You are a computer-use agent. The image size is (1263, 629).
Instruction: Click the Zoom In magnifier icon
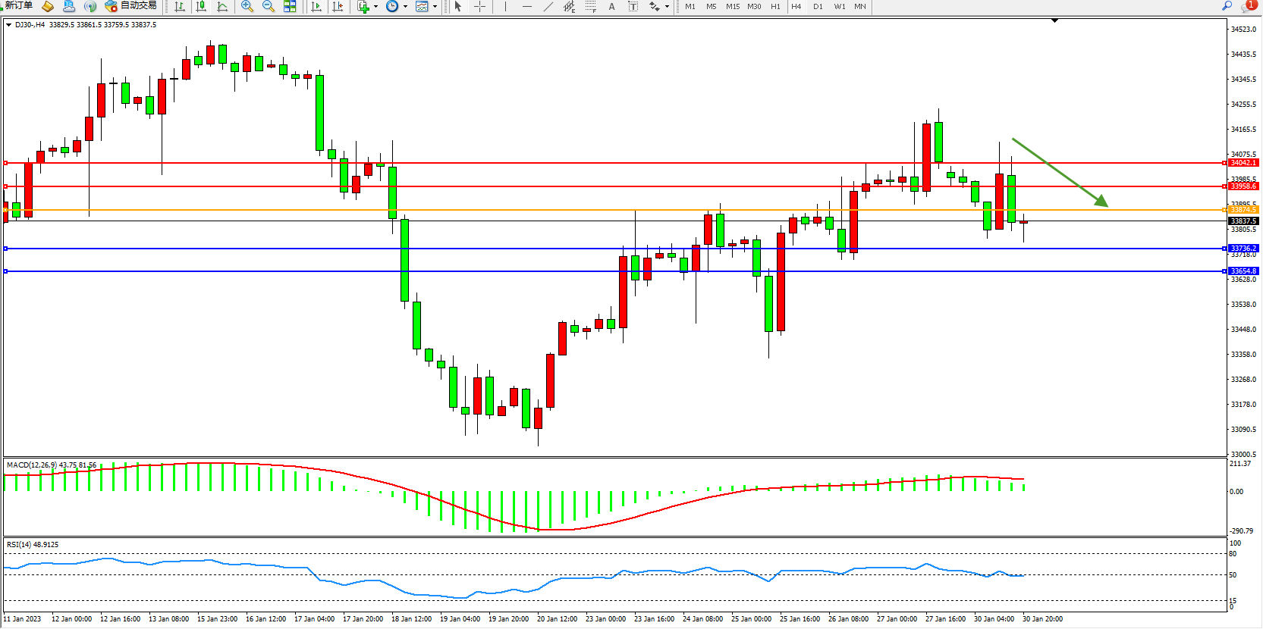(x=247, y=7)
